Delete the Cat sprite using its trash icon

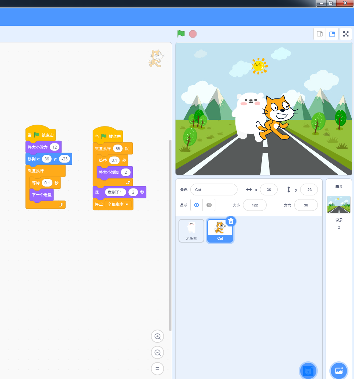pyautogui.click(x=231, y=222)
